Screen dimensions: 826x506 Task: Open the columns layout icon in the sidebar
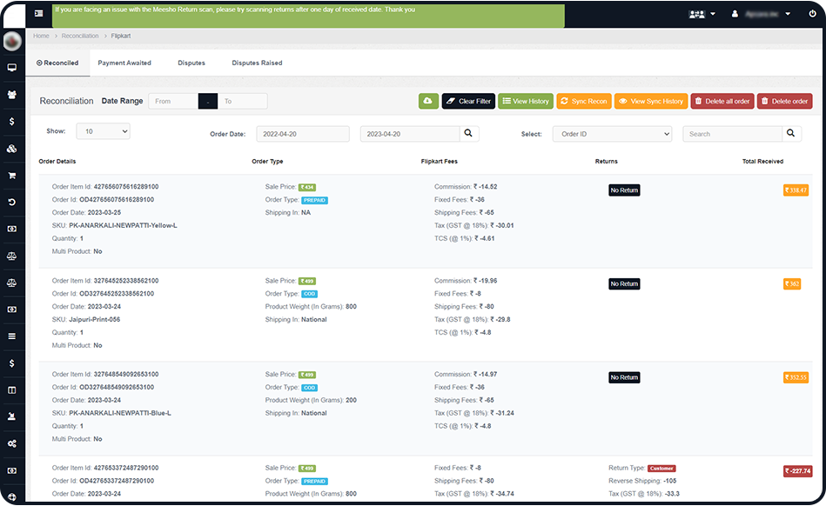pos(12,390)
